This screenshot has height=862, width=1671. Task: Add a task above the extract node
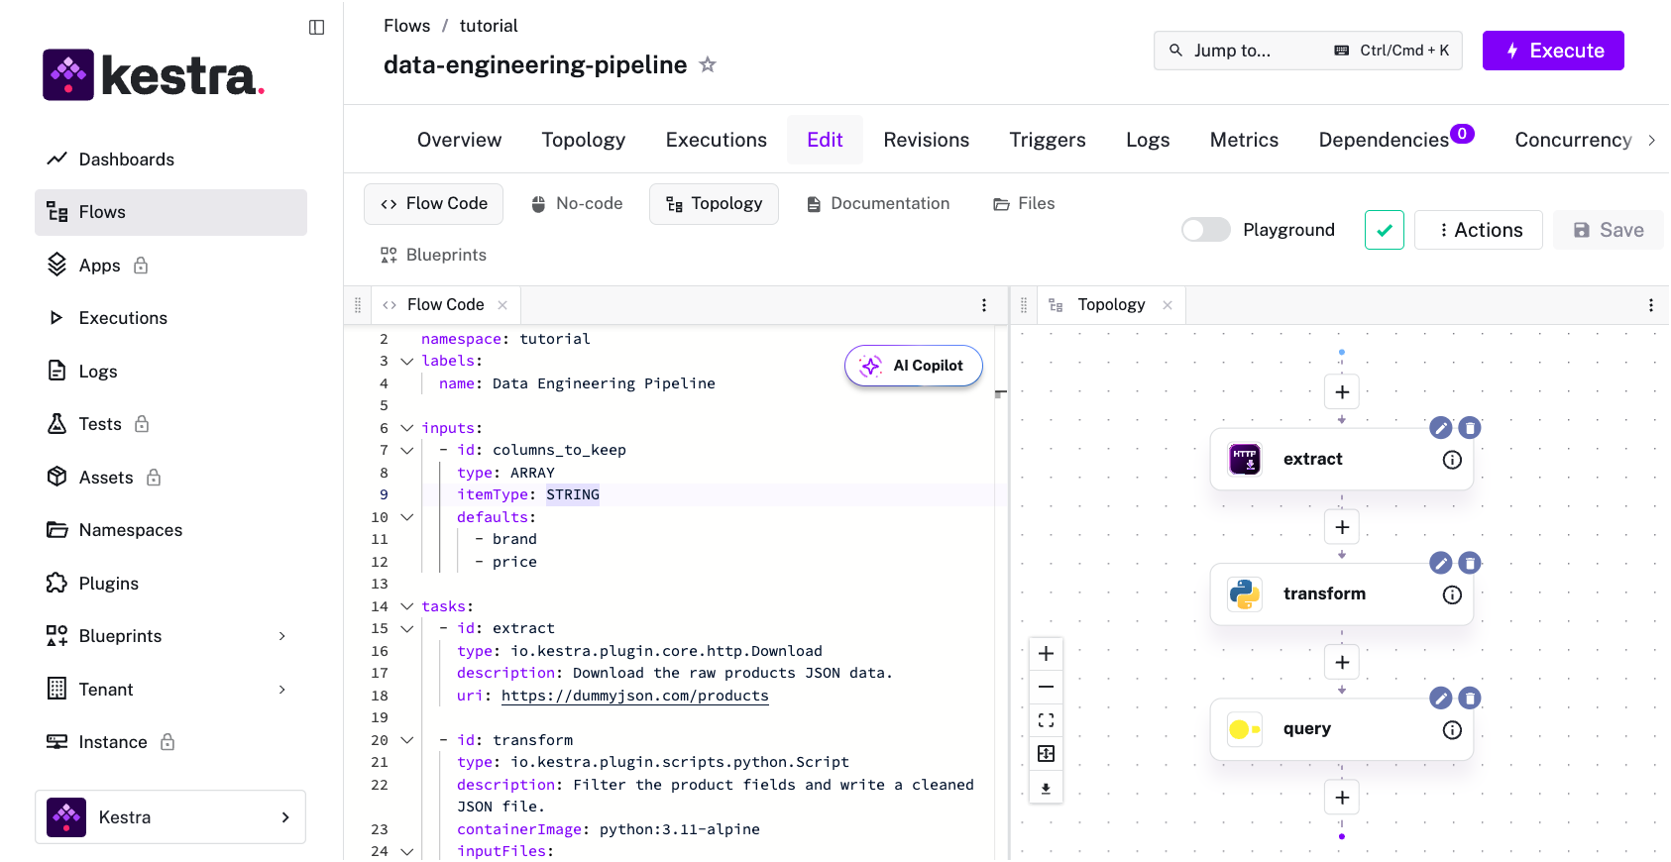pyautogui.click(x=1342, y=392)
